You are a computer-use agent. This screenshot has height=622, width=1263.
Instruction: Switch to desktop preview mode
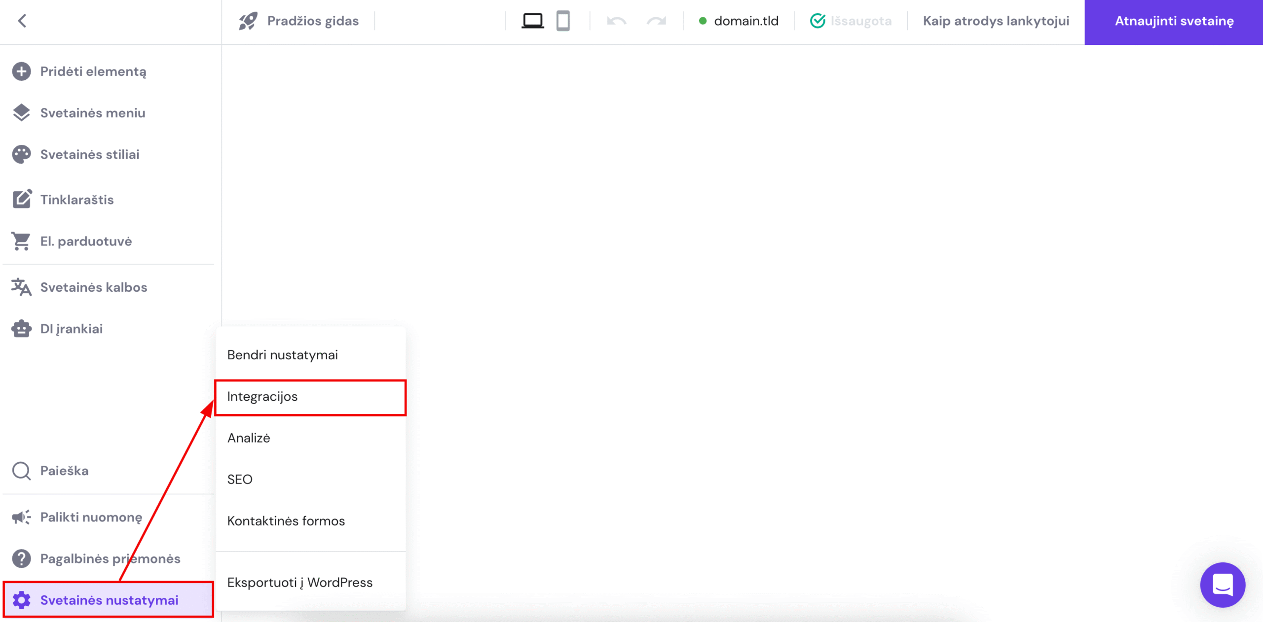pyautogui.click(x=533, y=21)
